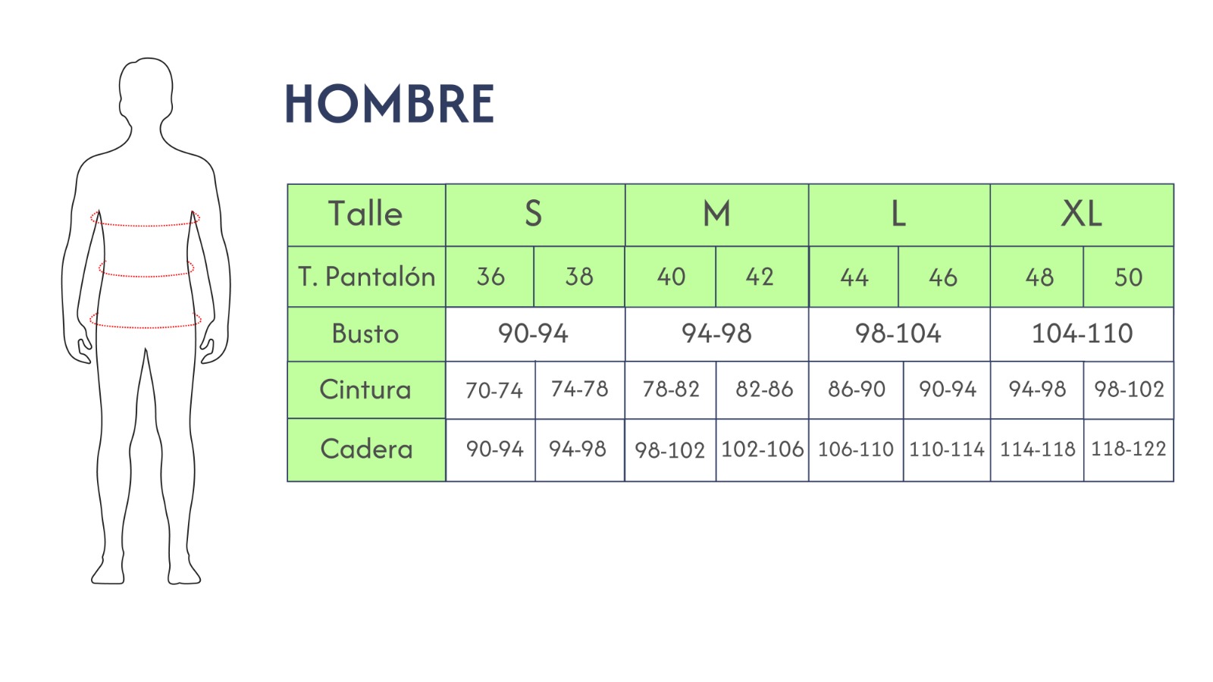Click the Cintura 70-74 cell
This screenshot has width=1213, height=682.
(x=494, y=390)
